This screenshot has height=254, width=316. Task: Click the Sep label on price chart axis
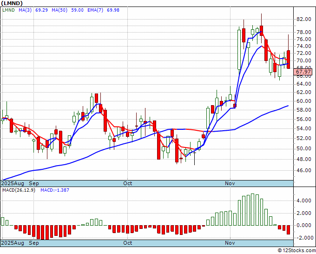coord(33,183)
